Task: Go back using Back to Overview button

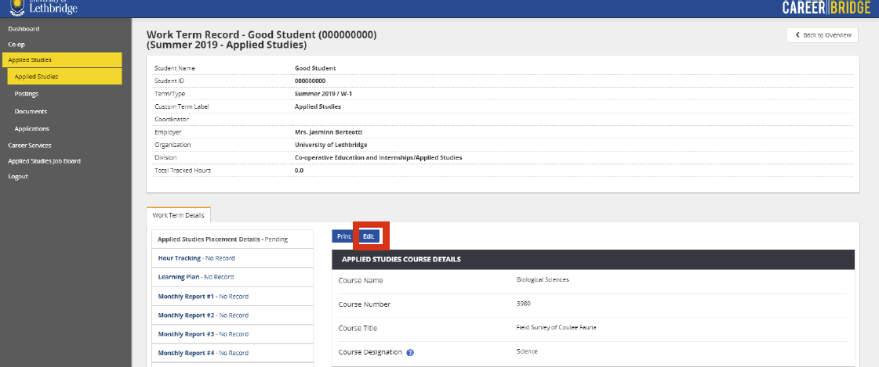Action: point(823,34)
